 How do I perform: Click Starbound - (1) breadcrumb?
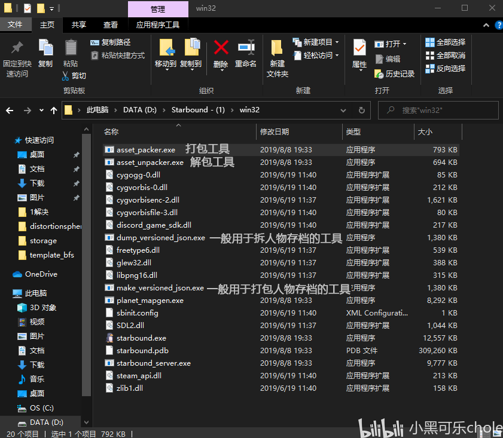point(198,110)
